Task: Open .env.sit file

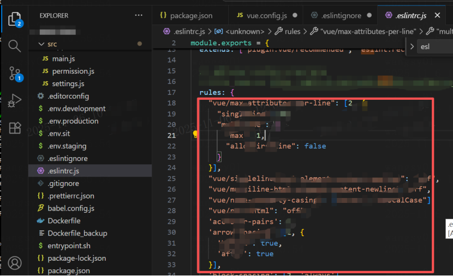Action: 58,134
